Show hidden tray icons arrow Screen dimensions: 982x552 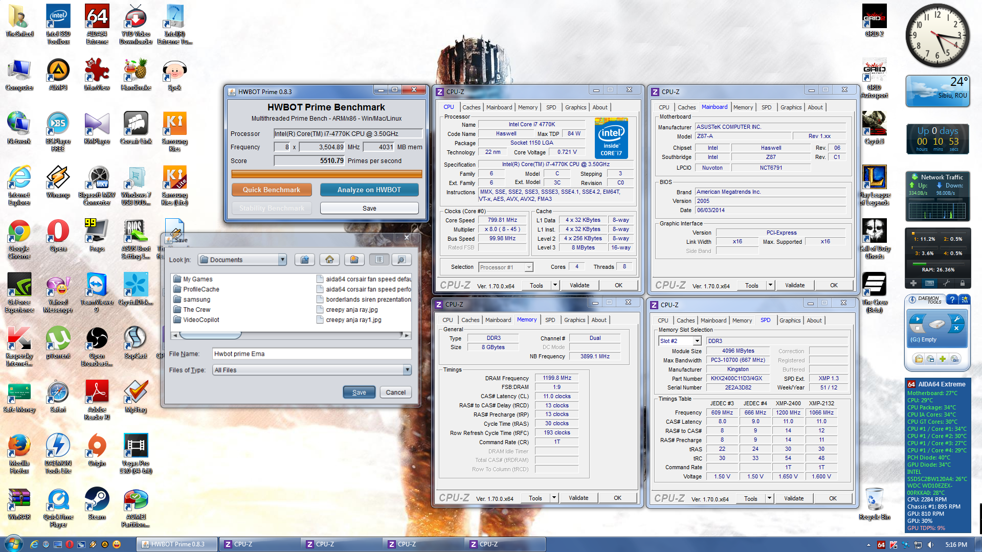pos(868,545)
